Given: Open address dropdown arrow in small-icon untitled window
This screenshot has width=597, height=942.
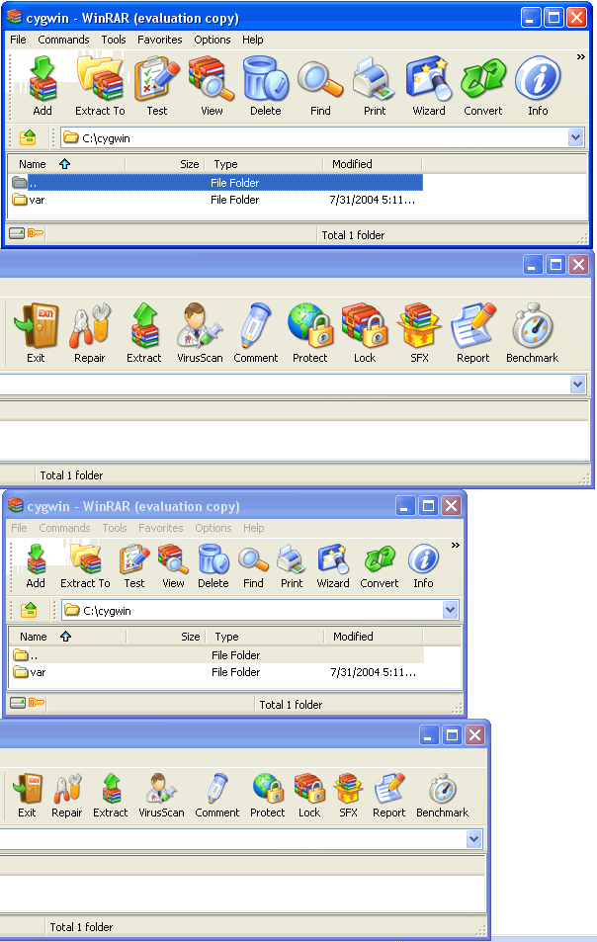Looking at the screenshot, I should [473, 838].
